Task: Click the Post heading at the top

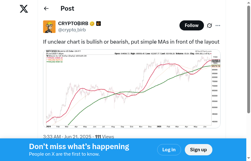Action: [x=67, y=8]
